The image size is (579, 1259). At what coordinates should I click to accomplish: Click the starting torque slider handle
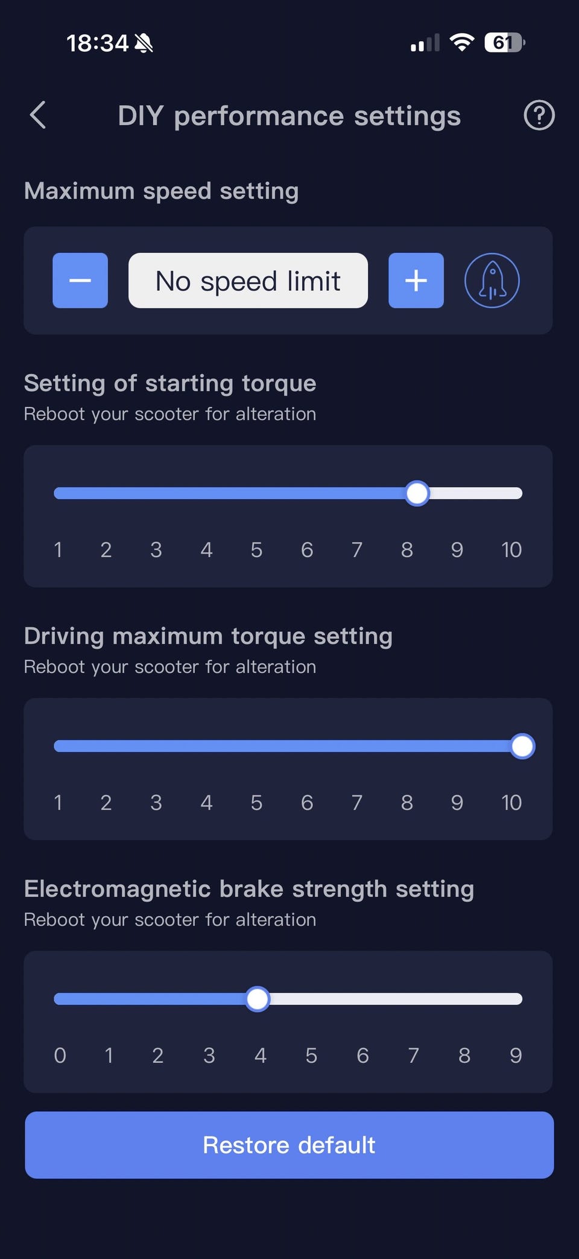(417, 493)
